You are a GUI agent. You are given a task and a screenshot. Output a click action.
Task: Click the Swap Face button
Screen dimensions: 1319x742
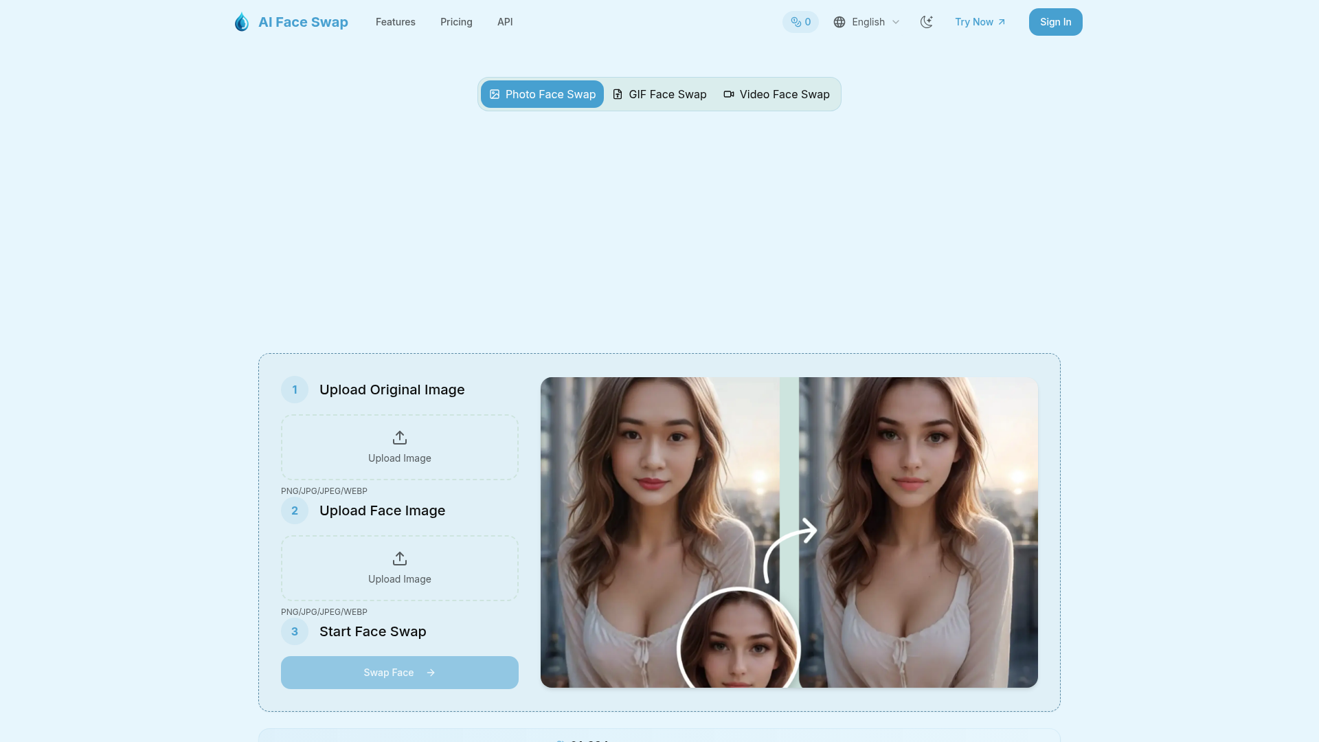click(x=400, y=673)
